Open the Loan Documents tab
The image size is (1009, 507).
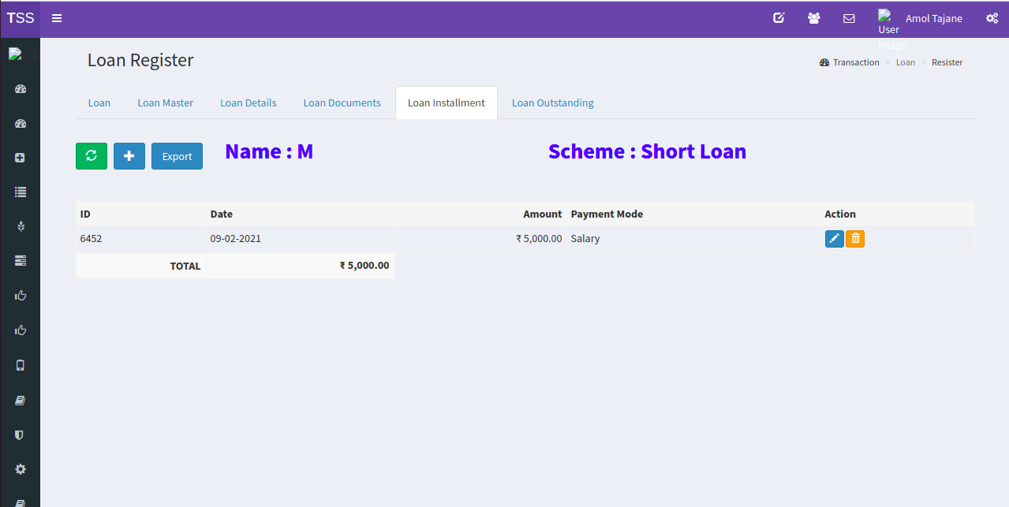coord(342,103)
